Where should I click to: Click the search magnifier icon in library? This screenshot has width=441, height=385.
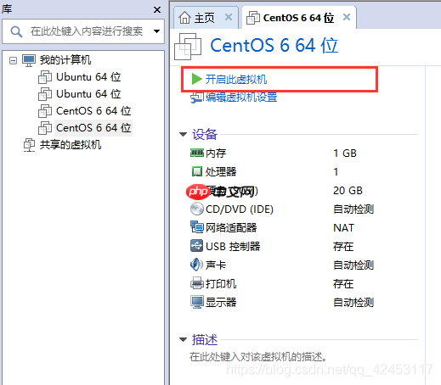[x=16, y=31]
